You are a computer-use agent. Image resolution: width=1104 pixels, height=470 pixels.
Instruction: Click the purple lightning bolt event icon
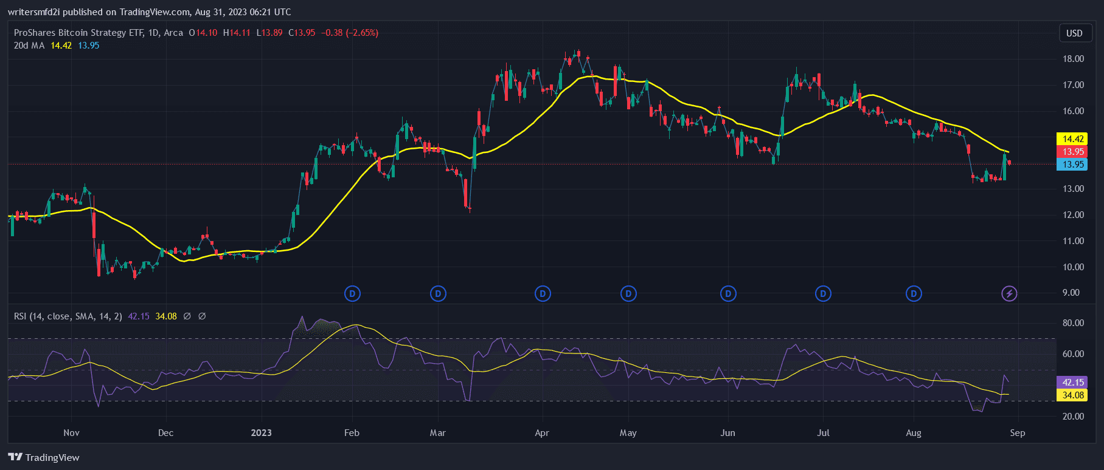tap(1009, 294)
